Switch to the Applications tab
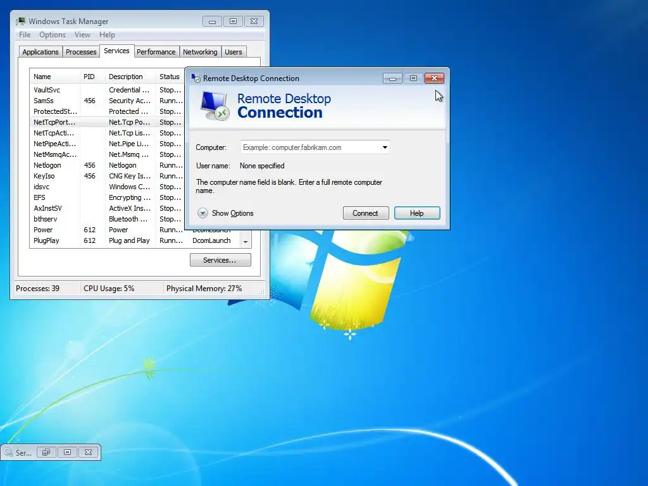The image size is (648, 486). [x=40, y=52]
